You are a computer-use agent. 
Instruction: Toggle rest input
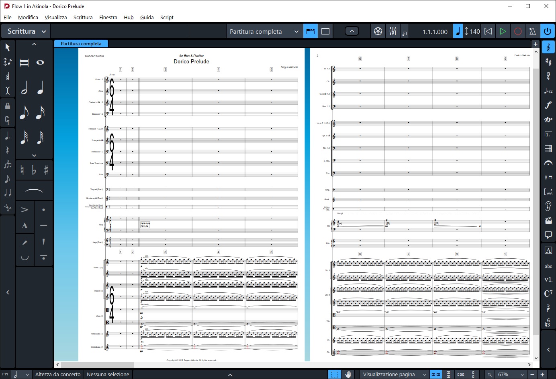point(7,150)
